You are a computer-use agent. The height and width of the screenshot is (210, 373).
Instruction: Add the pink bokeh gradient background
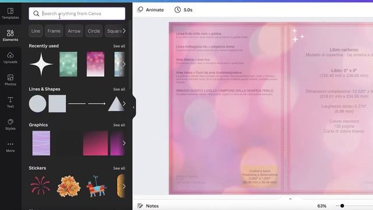(x=96, y=64)
